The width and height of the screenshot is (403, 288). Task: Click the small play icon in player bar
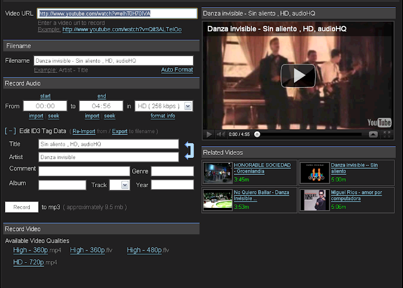pos(209,134)
